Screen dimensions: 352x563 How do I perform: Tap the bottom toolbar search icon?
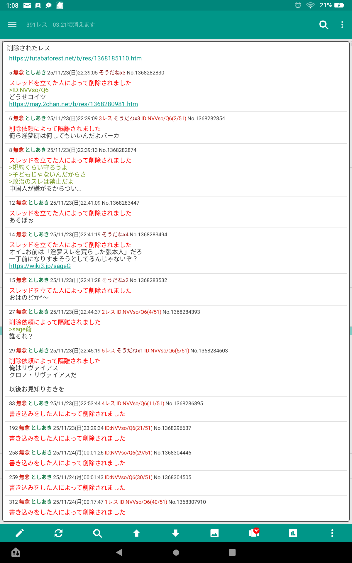click(97, 533)
